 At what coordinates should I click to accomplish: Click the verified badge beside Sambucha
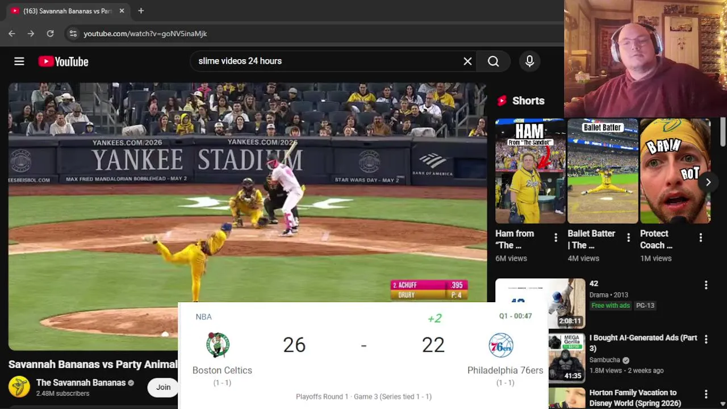pos(626,360)
